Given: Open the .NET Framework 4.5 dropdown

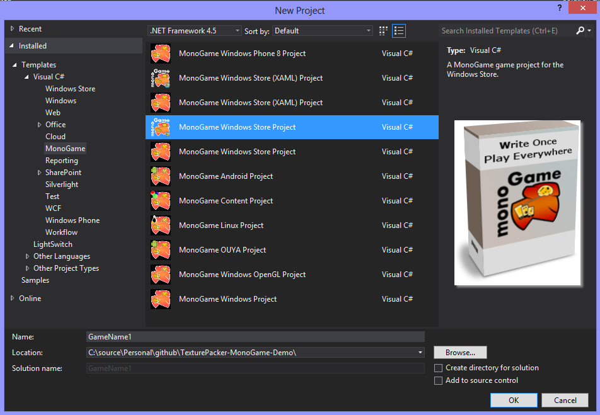Looking at the screenshot, I should (x=194, y=31).
